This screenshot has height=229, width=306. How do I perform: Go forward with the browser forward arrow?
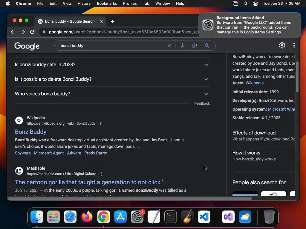(x=23, y=32)
